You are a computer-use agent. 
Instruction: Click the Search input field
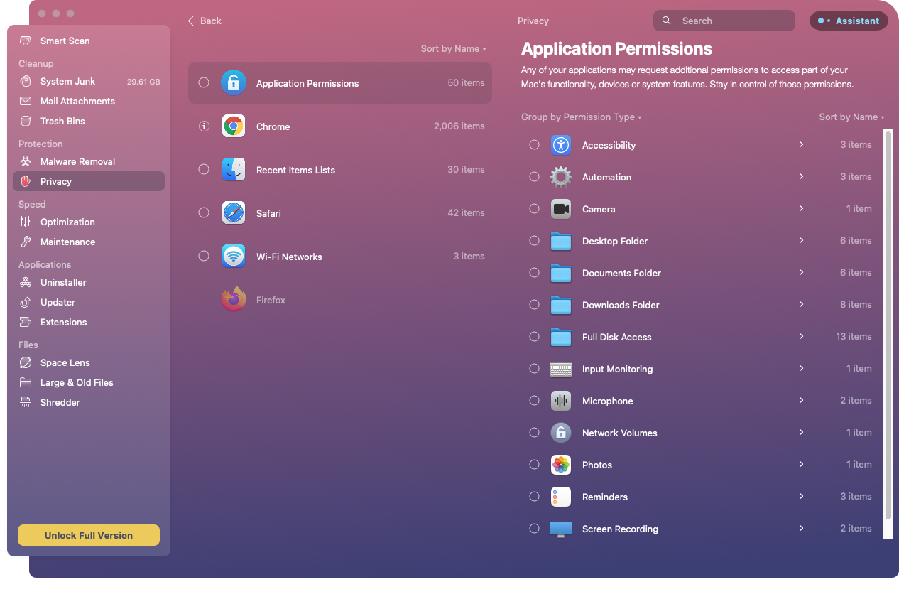tap(724, 21)
